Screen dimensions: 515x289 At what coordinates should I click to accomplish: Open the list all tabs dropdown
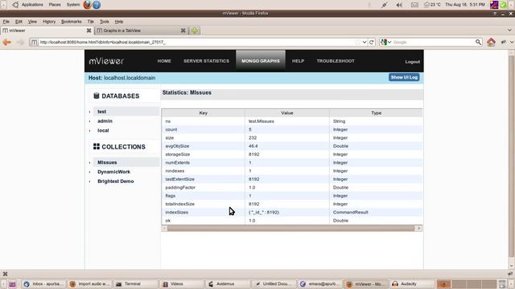click(x=509, y=31)
